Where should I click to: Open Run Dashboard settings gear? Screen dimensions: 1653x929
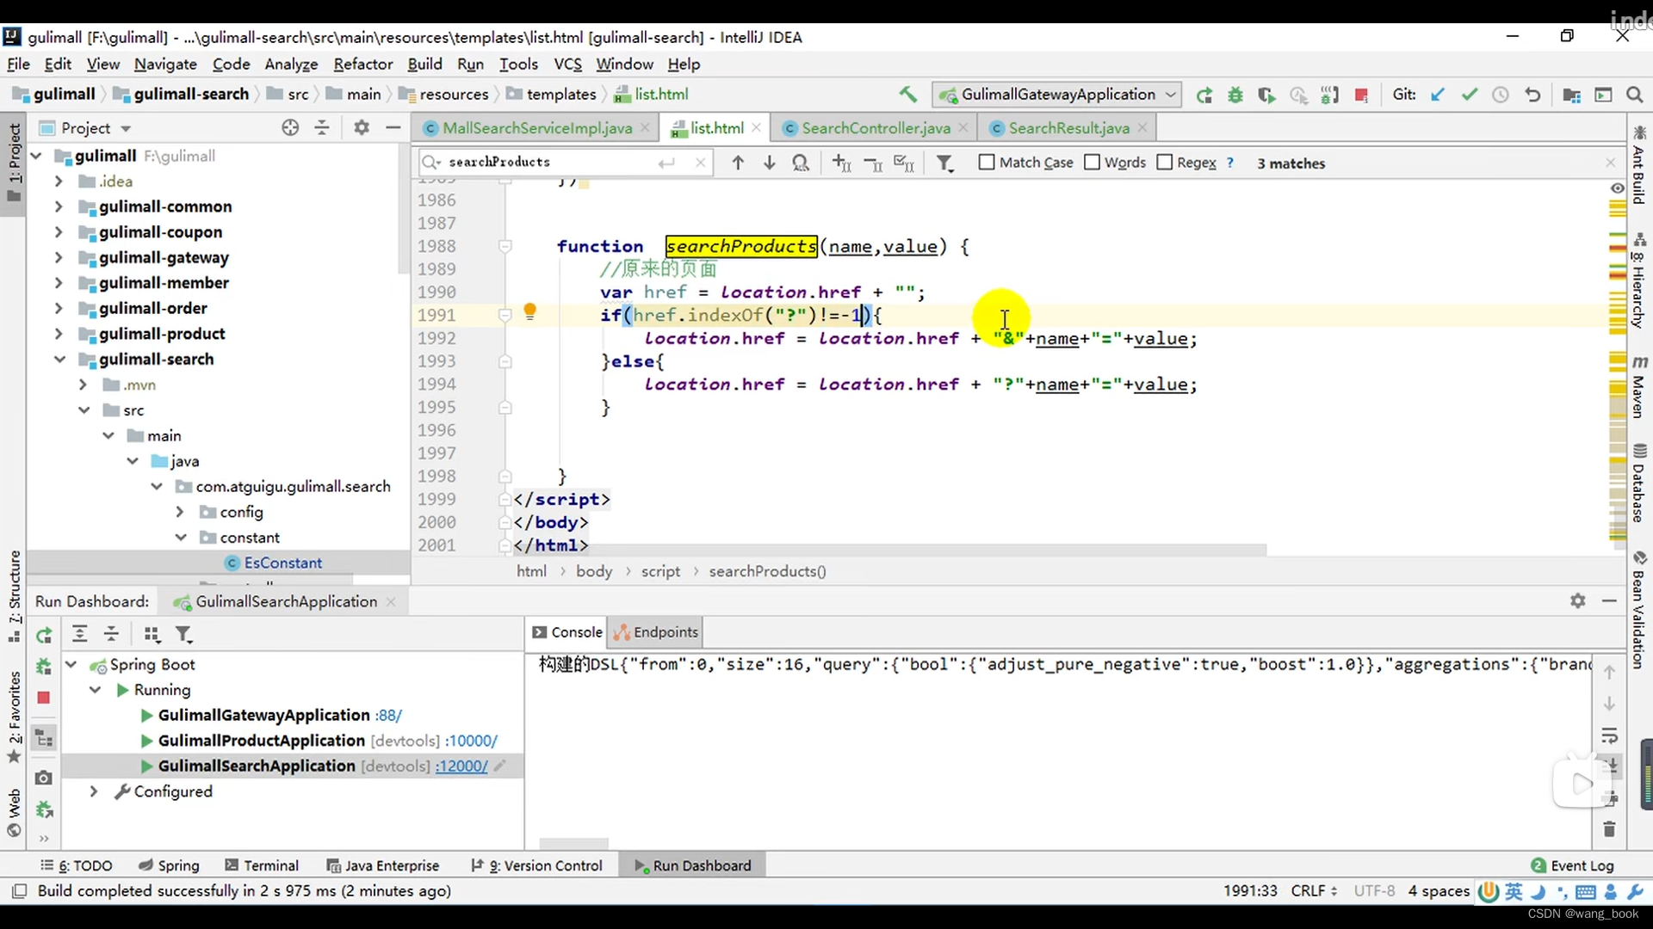(1577, 601)
